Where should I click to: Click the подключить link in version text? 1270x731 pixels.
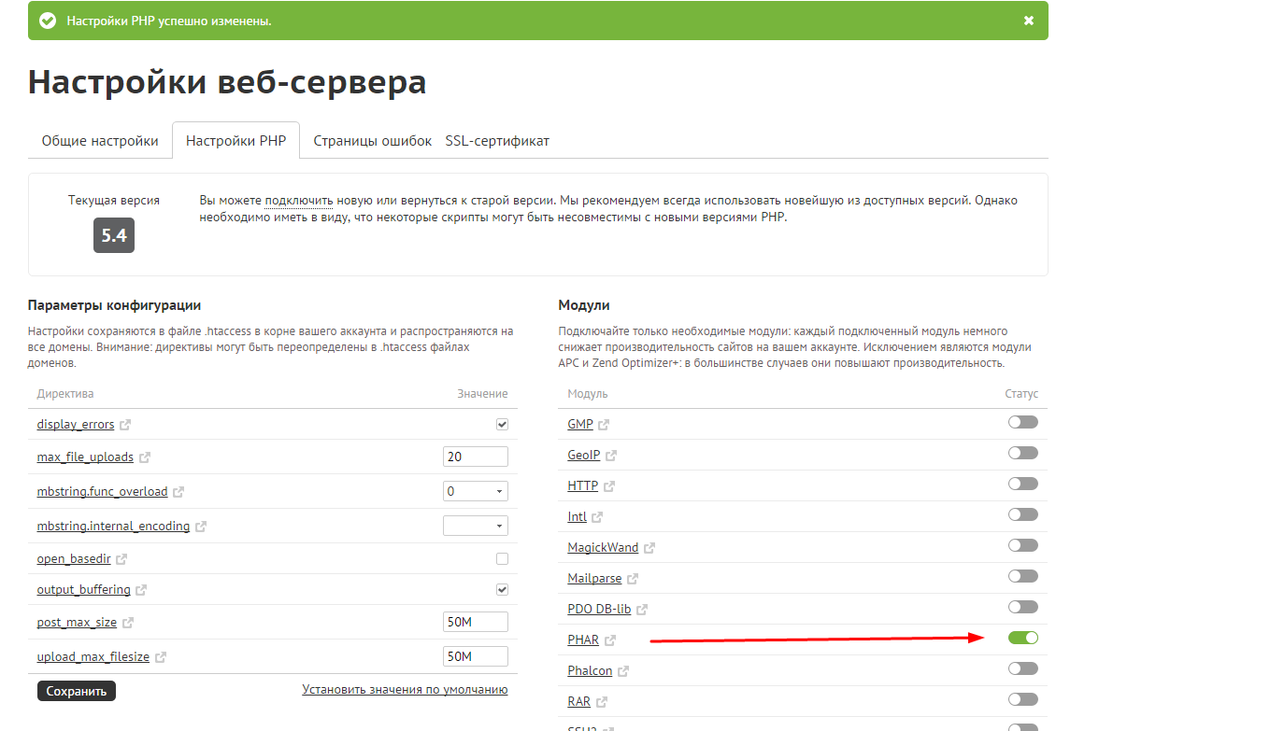299,201
